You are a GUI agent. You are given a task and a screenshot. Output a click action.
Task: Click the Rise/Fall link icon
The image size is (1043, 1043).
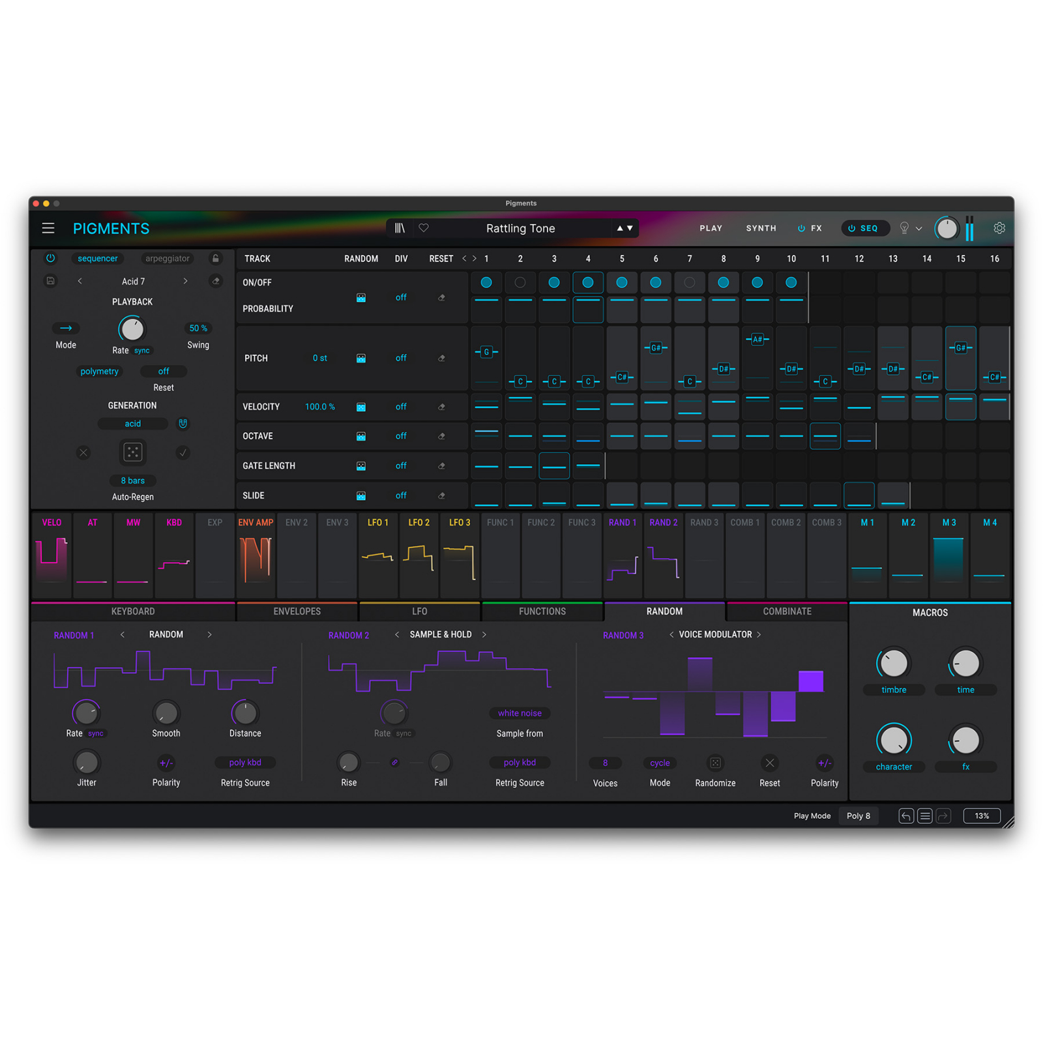394,762
